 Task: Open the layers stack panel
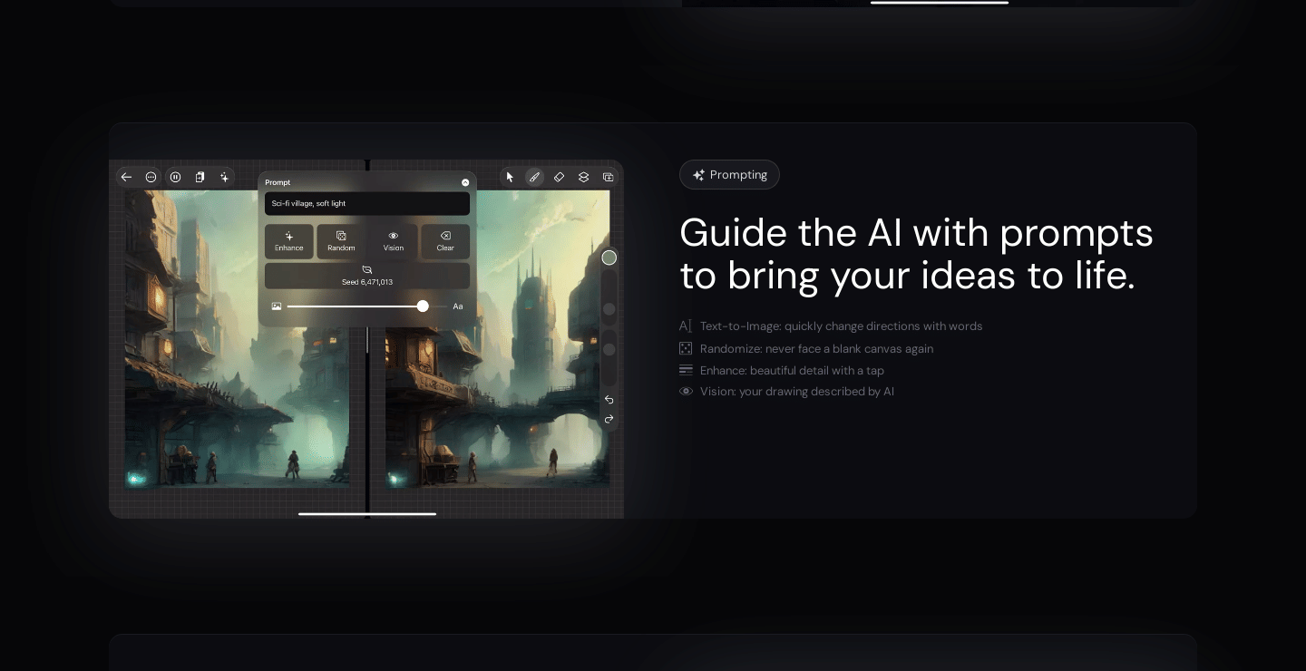[583, 177]
